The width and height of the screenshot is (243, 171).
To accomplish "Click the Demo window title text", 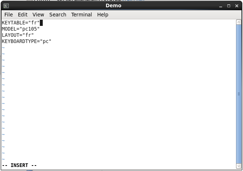I will (x=113, y=6).
